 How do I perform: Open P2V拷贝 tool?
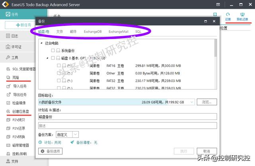click(x=16, y=120)
